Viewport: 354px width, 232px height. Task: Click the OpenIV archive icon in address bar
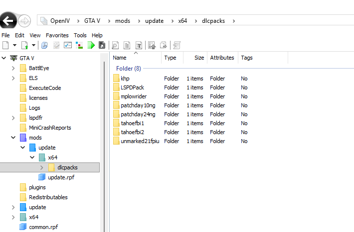[43, 21]
